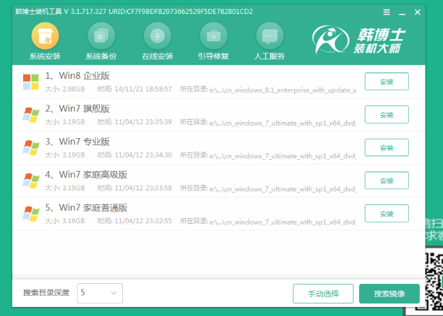Open the 系统安装 section icon

point(45,36)
